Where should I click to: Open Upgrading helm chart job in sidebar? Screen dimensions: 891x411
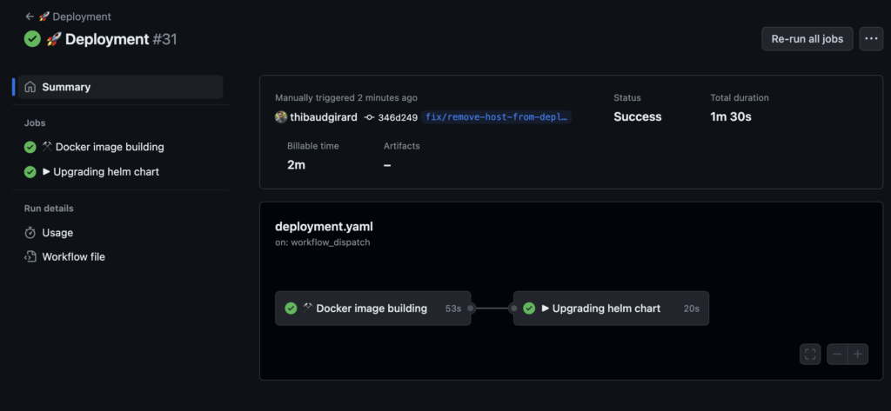(x=105, y=172)
